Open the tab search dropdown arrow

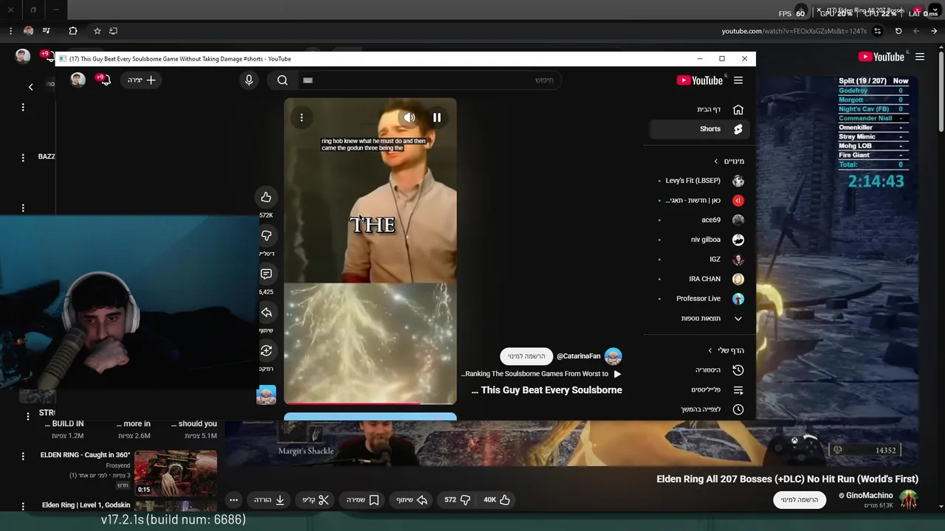pyautogui.click(x=933, y=10)
